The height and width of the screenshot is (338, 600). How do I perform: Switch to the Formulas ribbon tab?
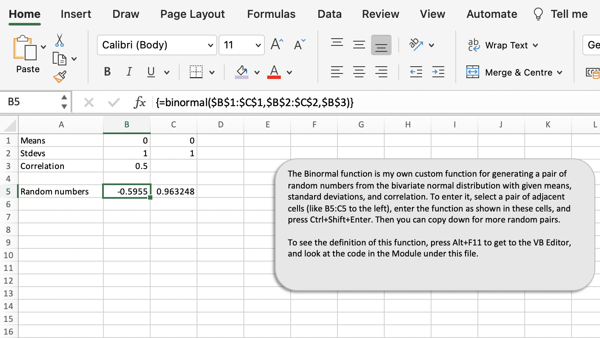pos(271,14)
